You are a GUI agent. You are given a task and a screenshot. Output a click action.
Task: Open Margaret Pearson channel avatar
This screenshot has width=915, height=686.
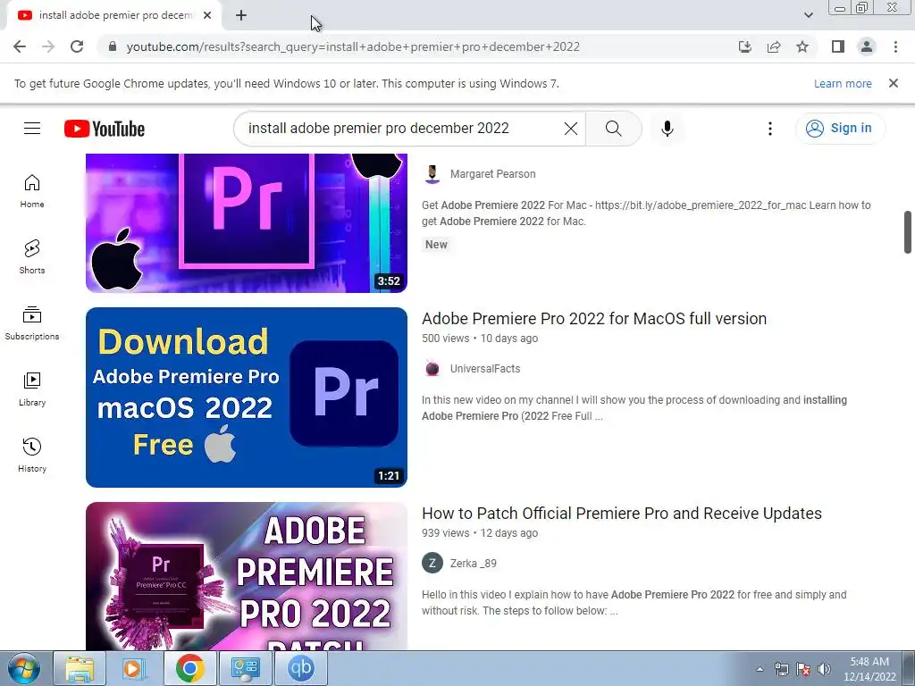tap(432, 174)
